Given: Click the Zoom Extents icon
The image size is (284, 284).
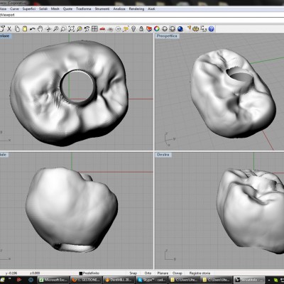Looking at the screenshot, I should click(71, 29).
